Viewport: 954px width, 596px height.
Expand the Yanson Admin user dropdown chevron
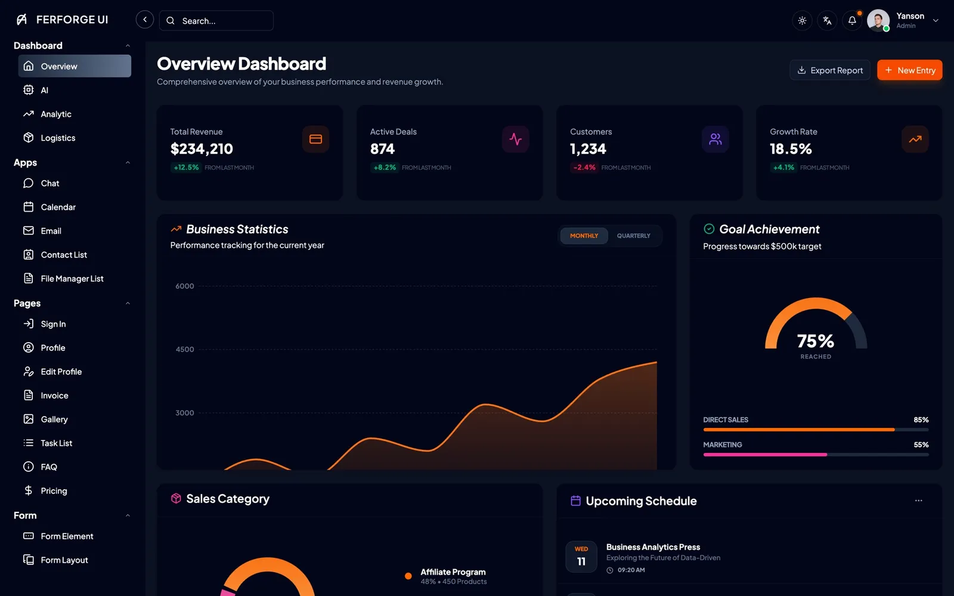pyautogui.click(x=936, y=20)
